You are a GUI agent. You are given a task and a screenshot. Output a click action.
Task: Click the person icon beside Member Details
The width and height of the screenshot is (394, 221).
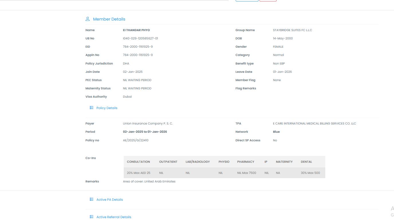coord(88,19)
